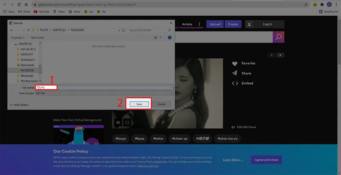Open the View our partners link

[148, 166]
